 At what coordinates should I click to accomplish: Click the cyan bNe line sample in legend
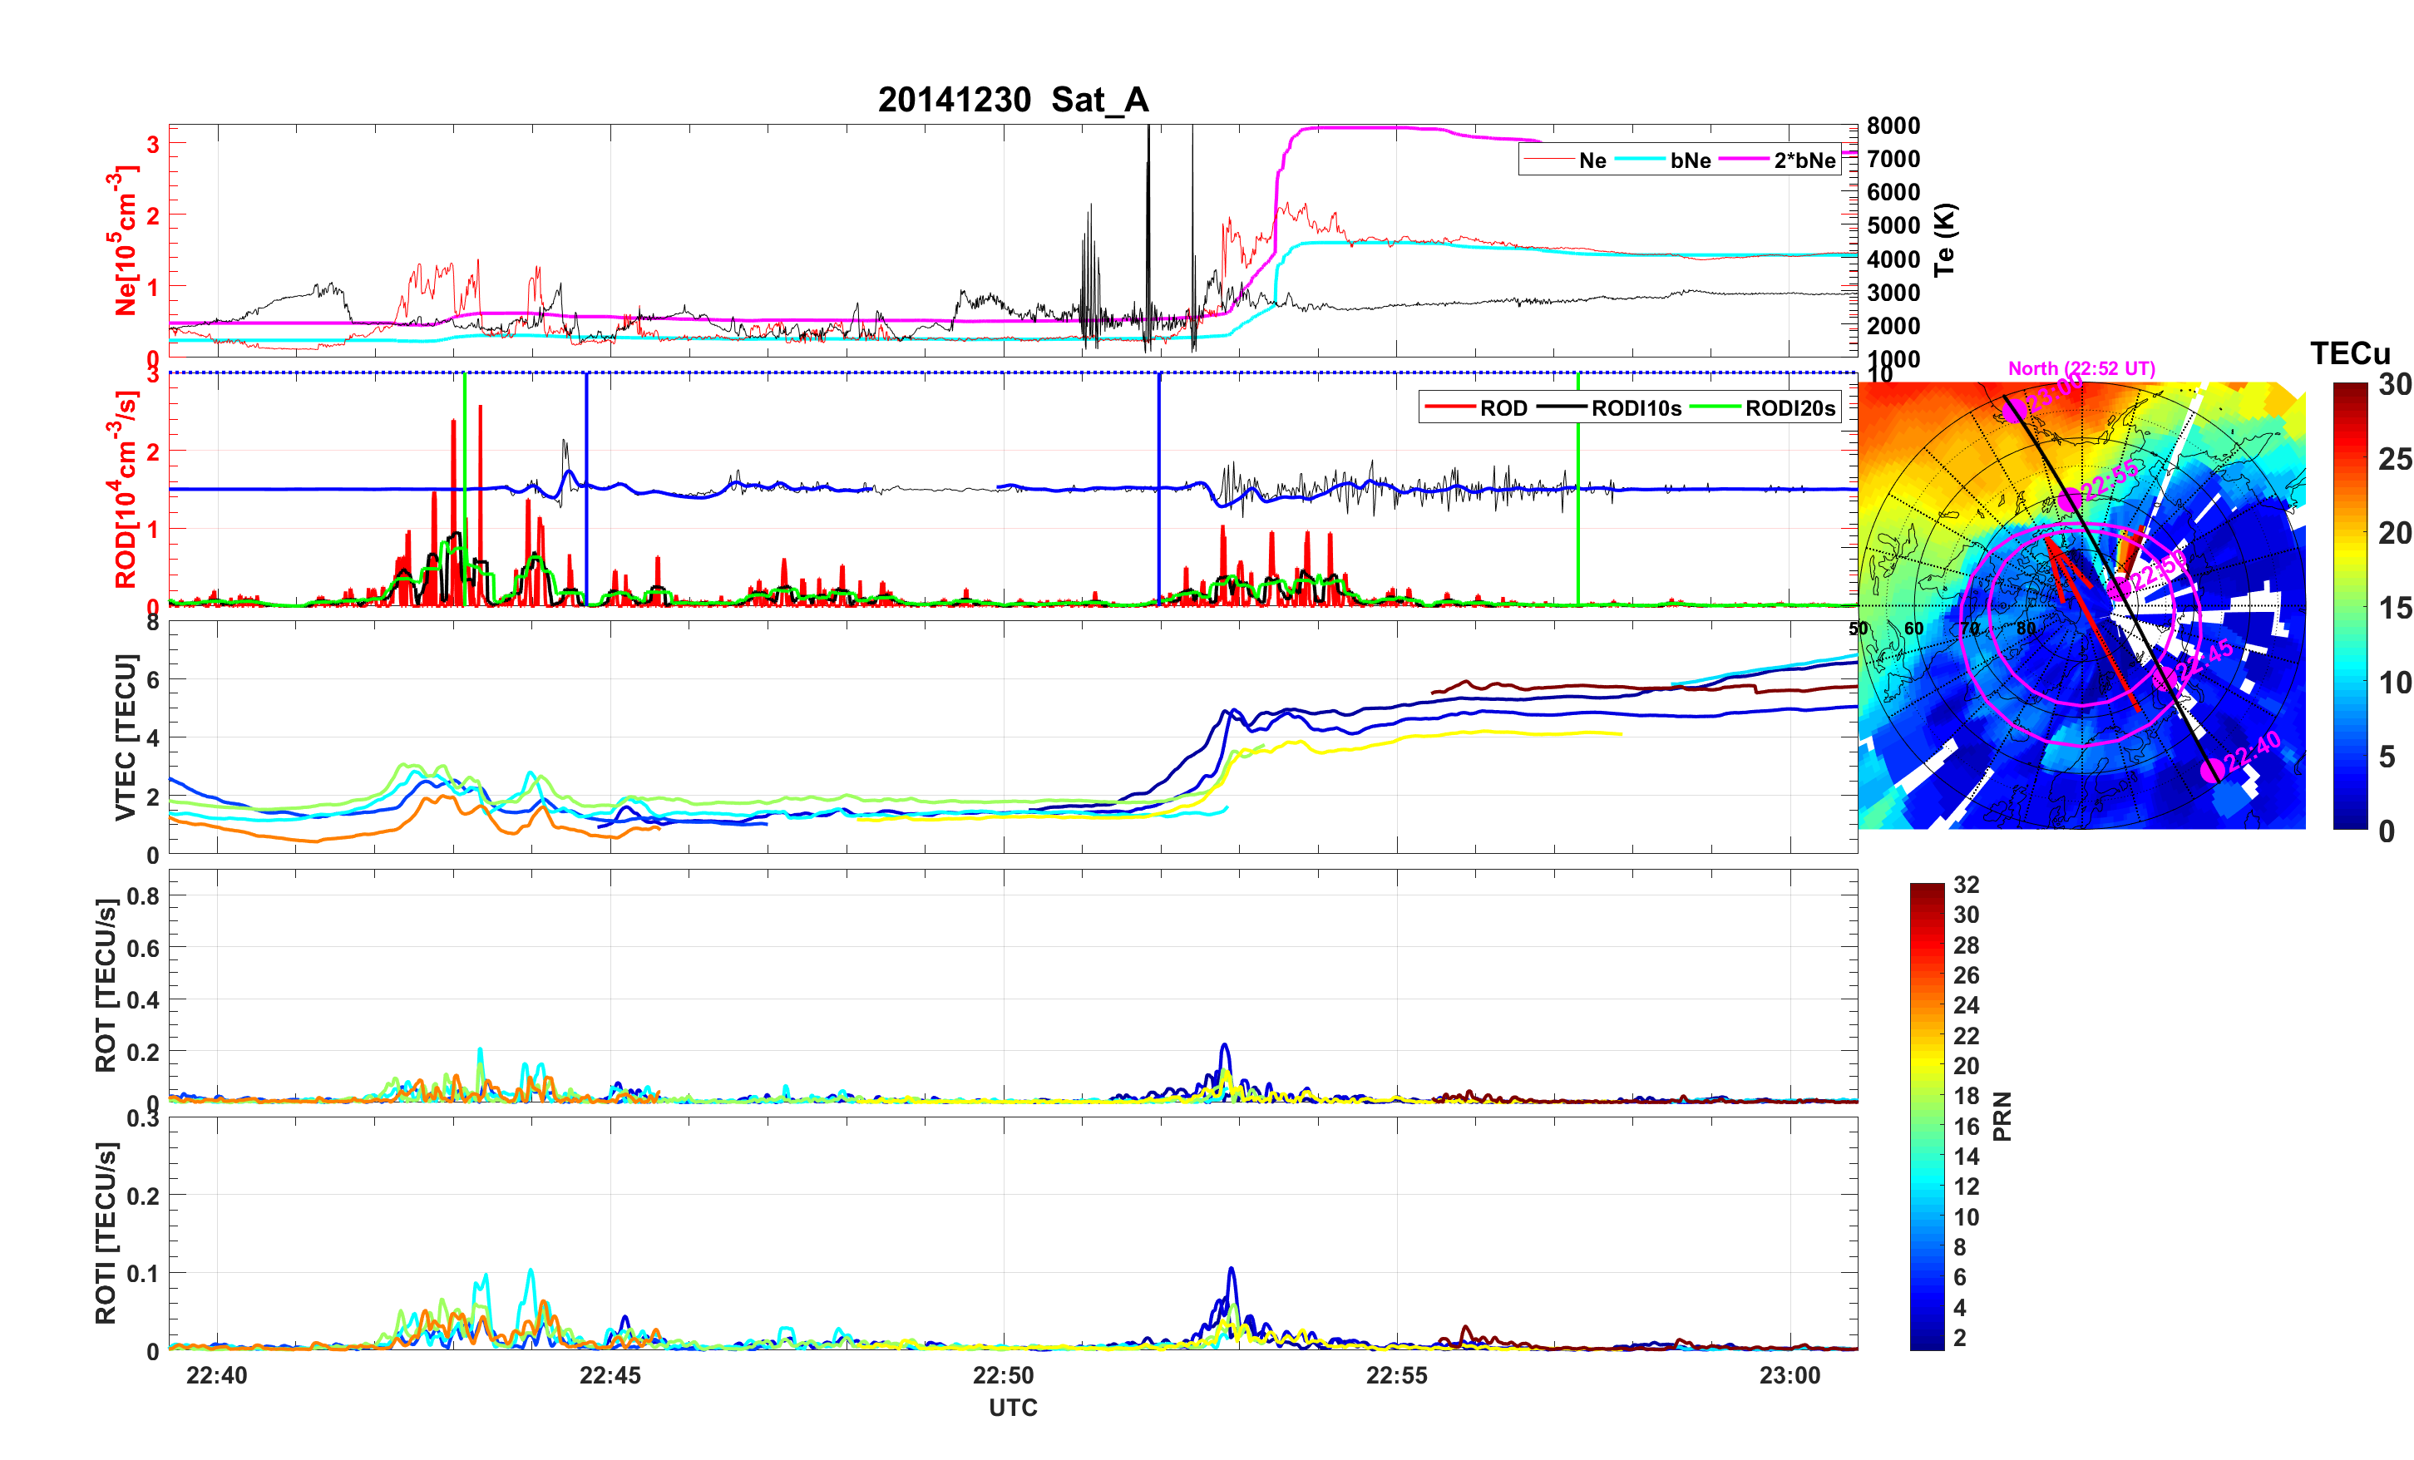(1639, 160)
